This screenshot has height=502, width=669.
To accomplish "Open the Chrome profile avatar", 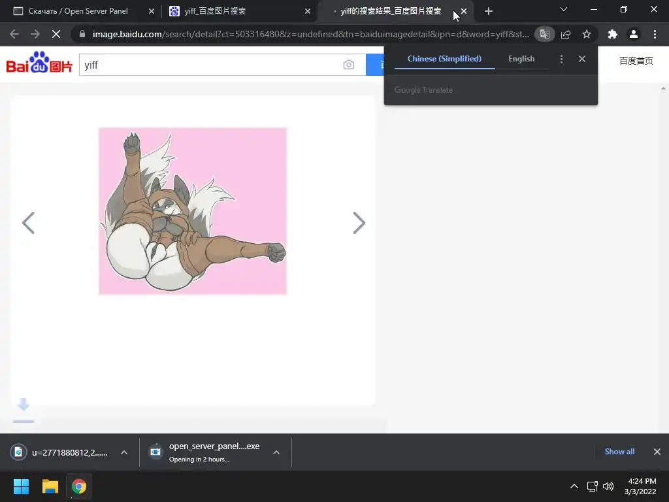I will (634, 34).
